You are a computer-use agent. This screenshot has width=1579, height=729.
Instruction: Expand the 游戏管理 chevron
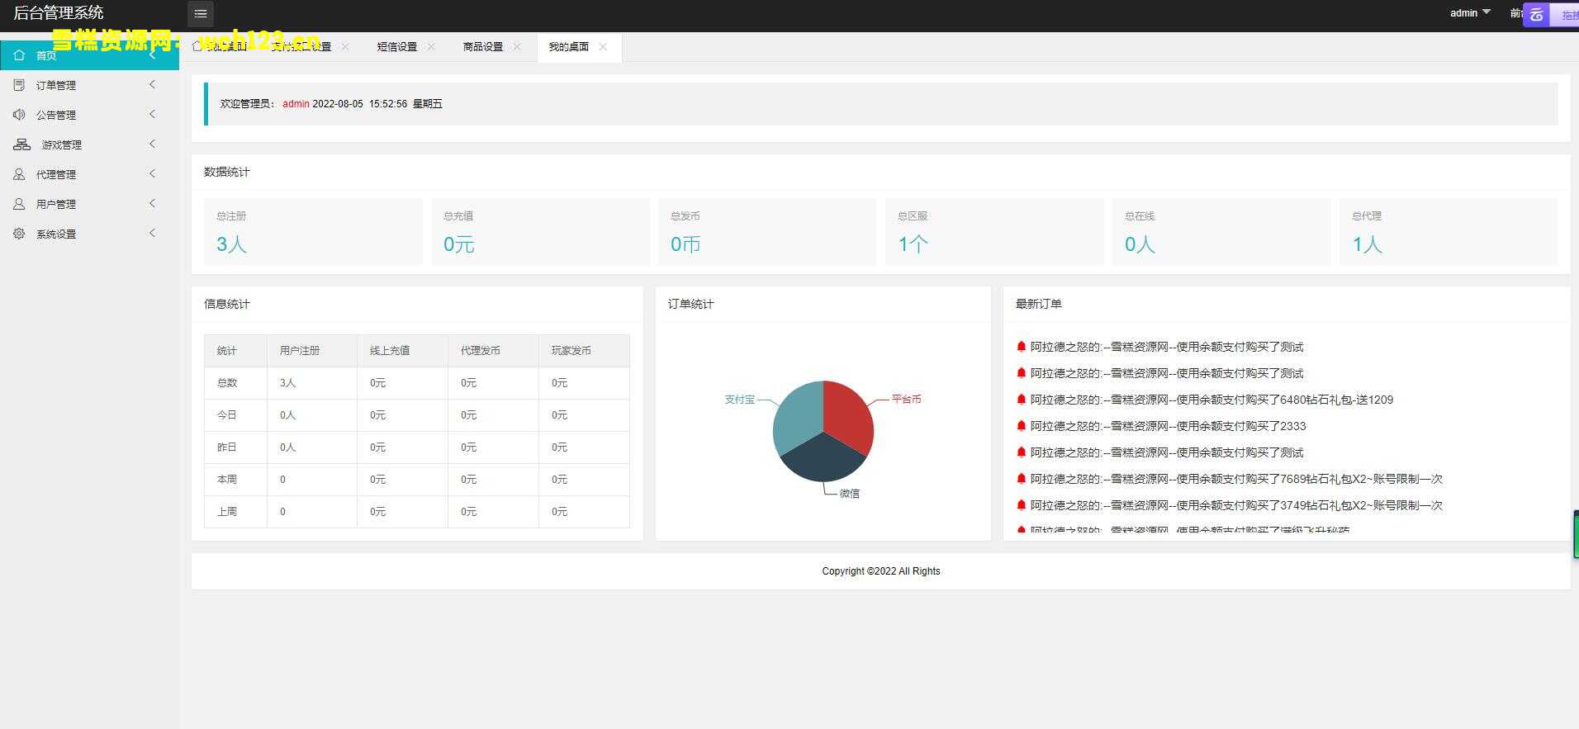tap(152, 144)
